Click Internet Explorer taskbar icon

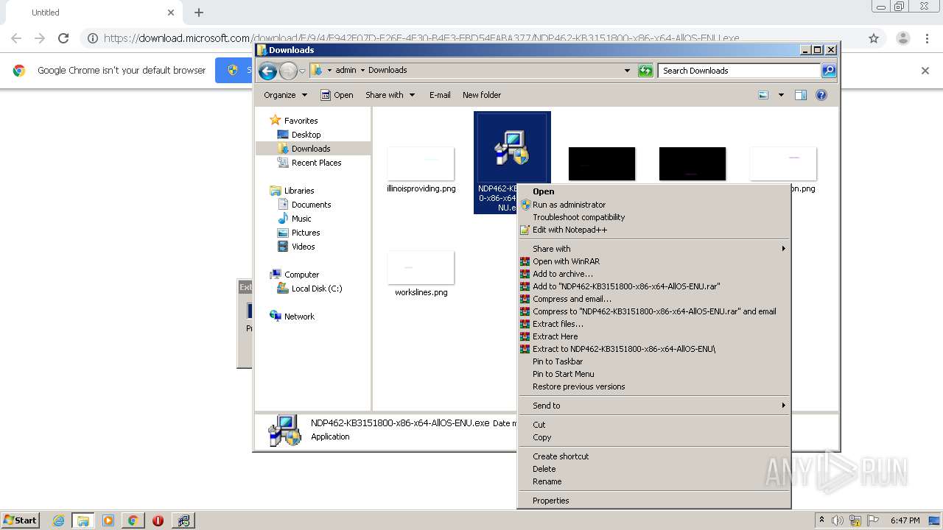tap(58, 520)
